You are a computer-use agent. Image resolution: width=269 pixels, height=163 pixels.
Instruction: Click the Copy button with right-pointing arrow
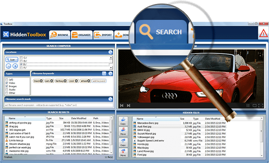pyautogui.click(x=123, y=142)
